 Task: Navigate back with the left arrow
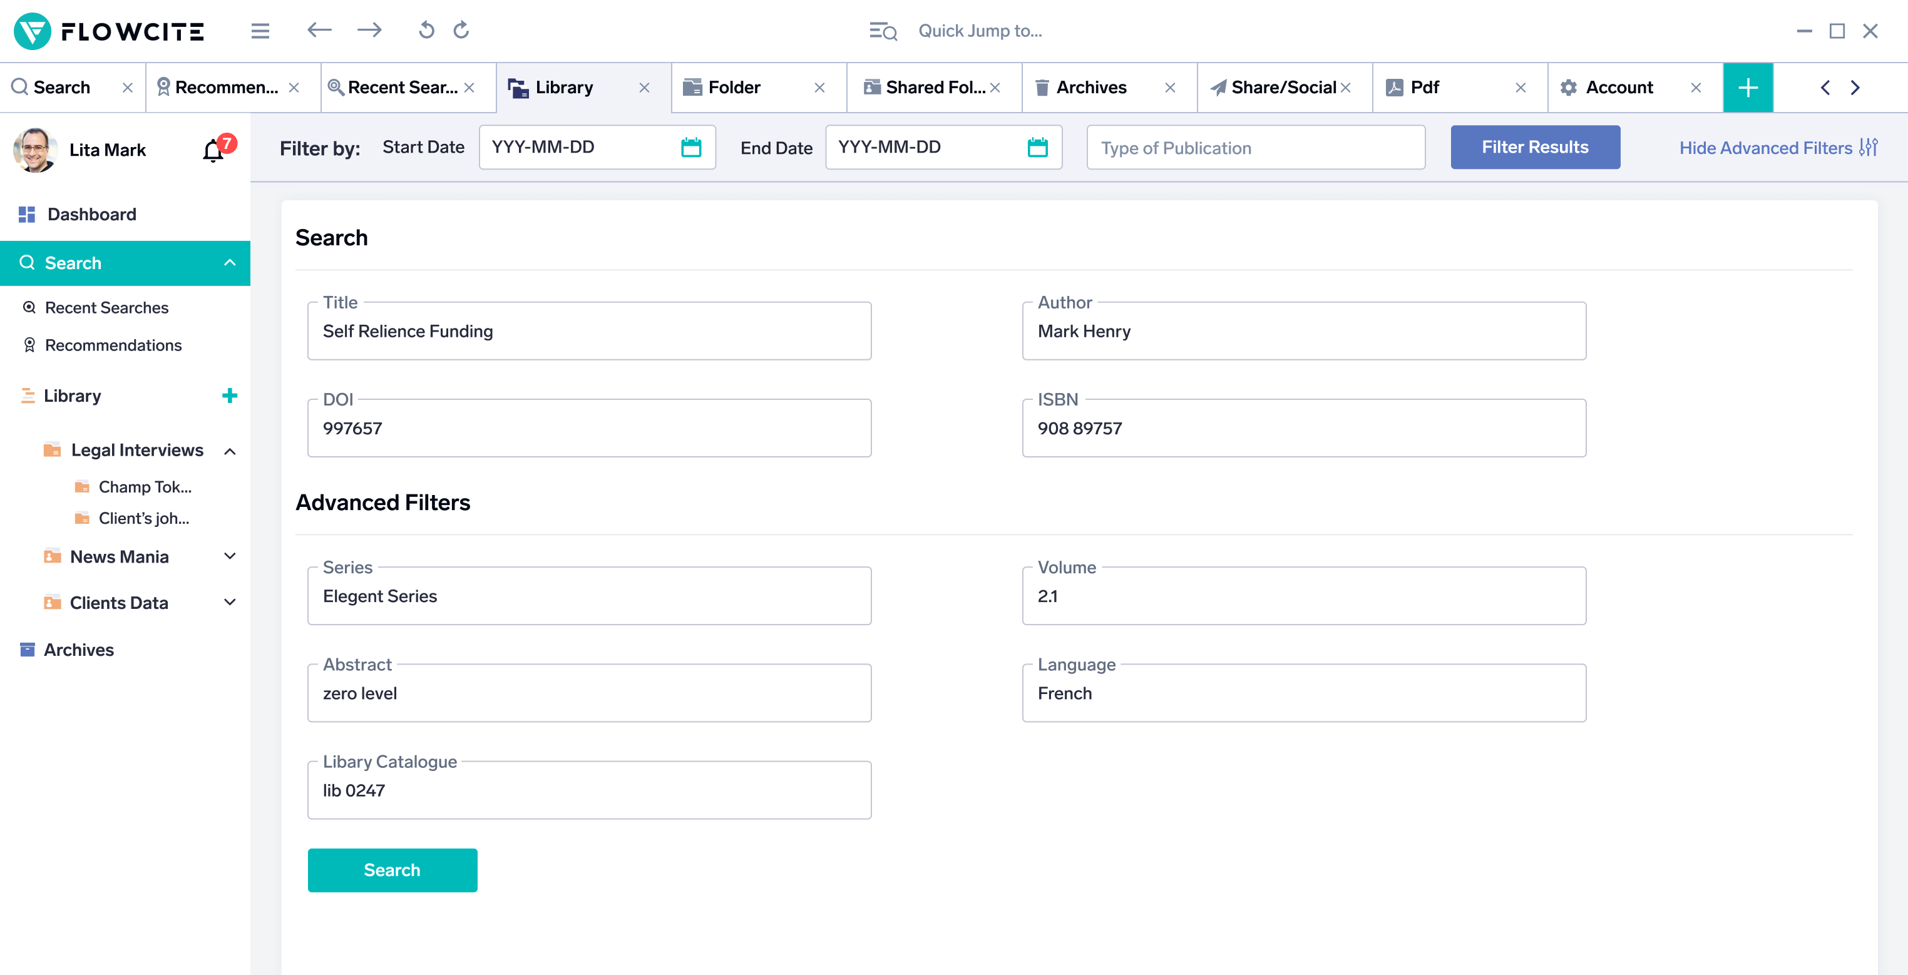click(319, 31)
